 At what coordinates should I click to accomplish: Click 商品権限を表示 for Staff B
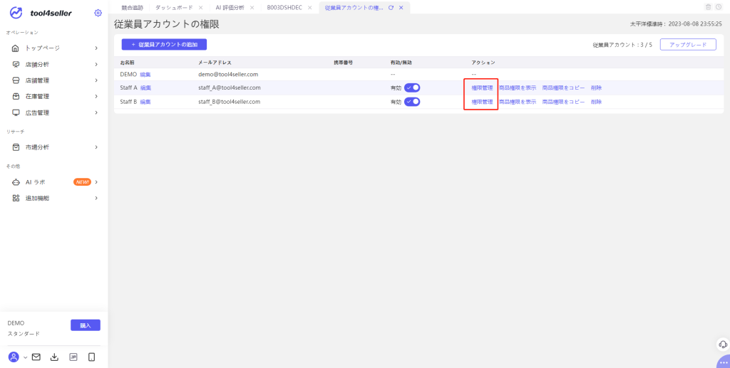(x=518, y=102)
